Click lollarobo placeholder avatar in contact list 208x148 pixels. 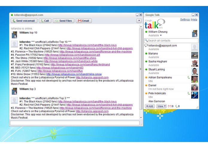pyautogui.click(x=195, y=47)
